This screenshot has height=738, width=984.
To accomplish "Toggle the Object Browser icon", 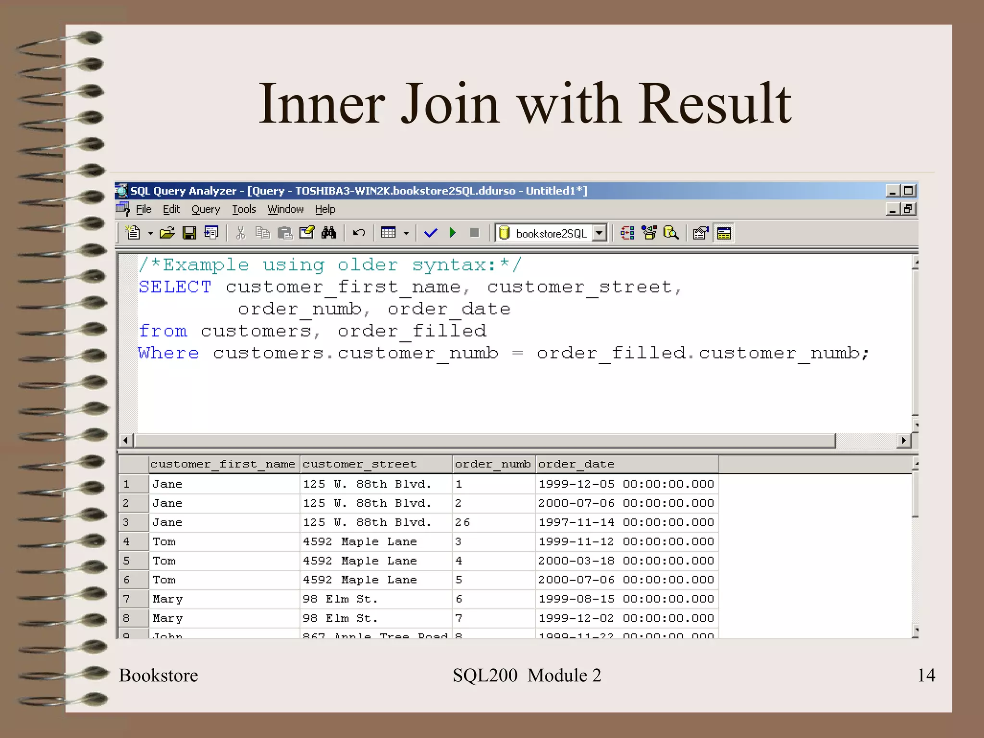I will pos(649,233).
